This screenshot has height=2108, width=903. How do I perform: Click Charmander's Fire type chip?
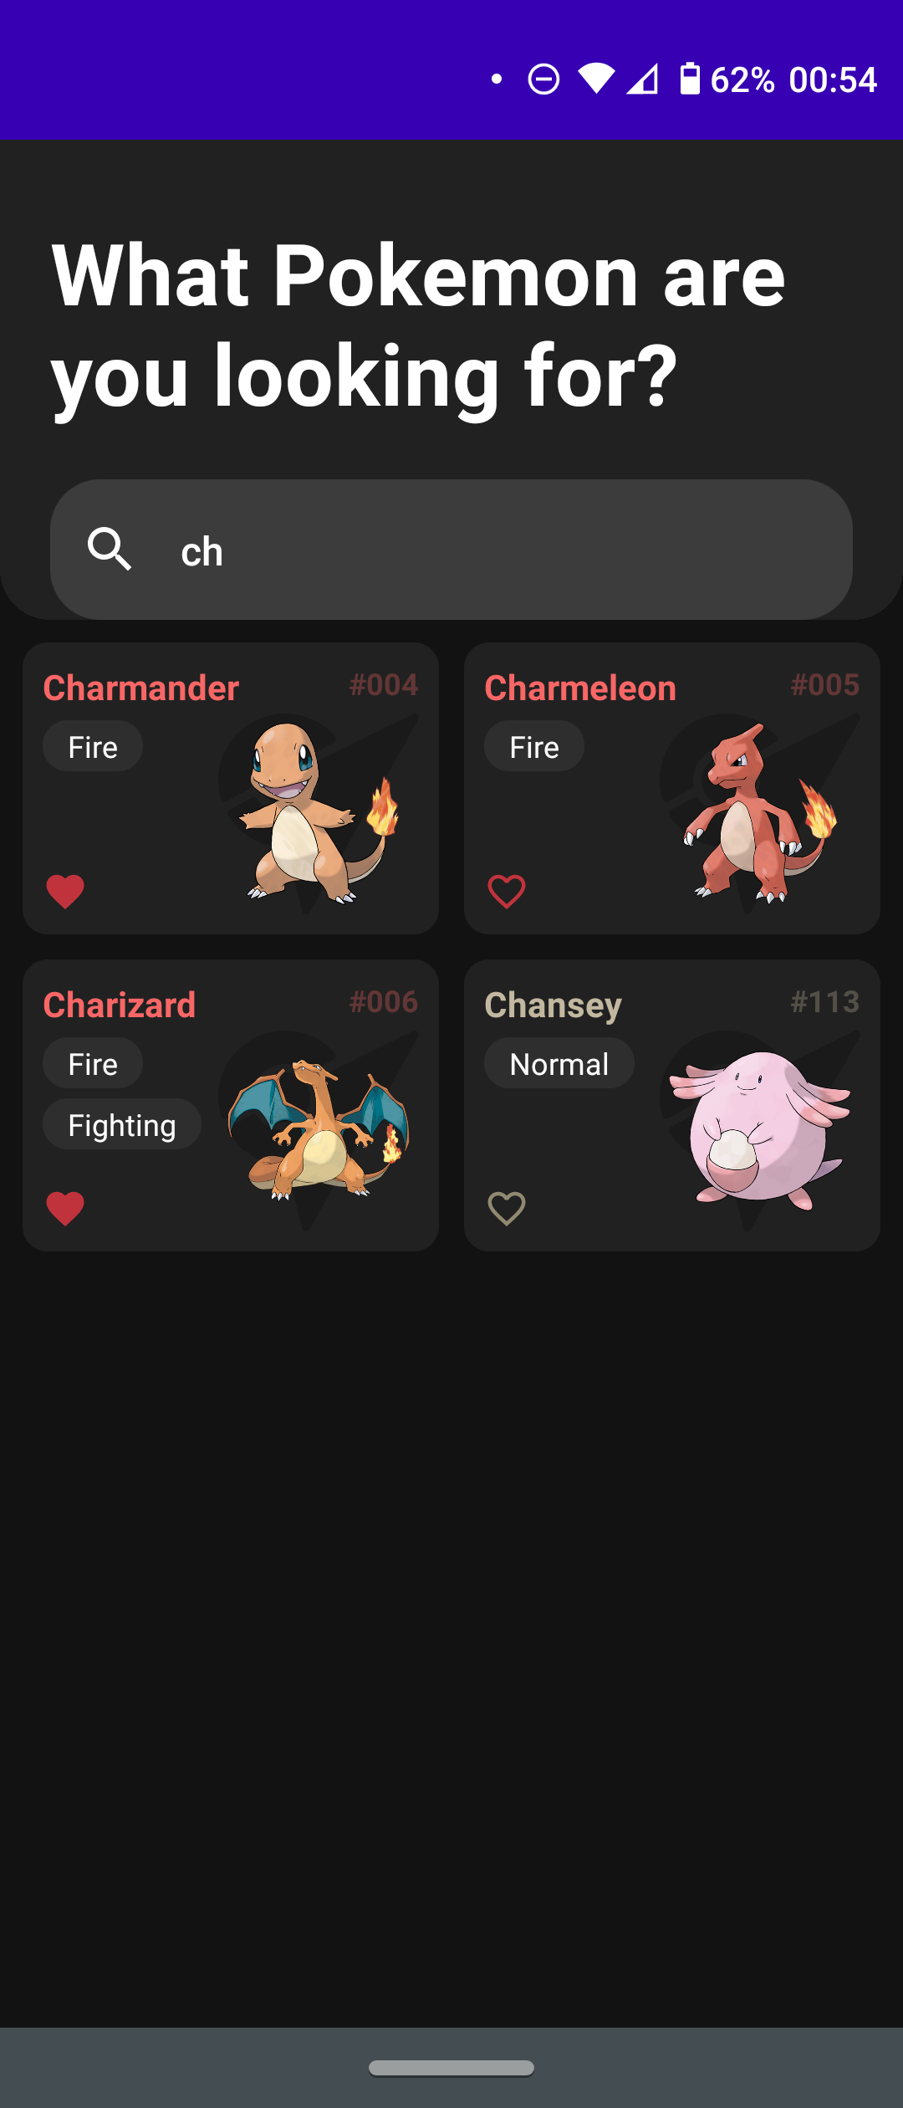(93, 746)
